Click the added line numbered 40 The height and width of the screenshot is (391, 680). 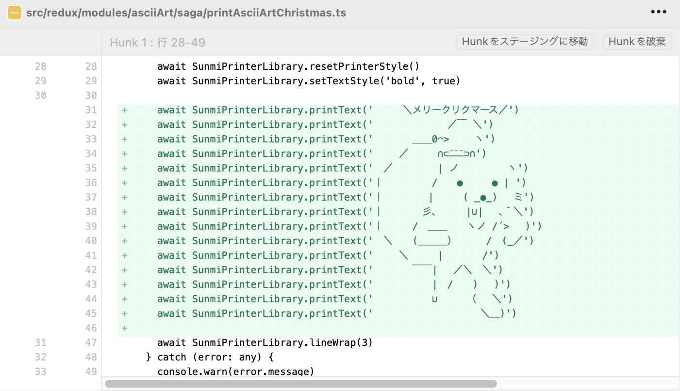(398, 241)
